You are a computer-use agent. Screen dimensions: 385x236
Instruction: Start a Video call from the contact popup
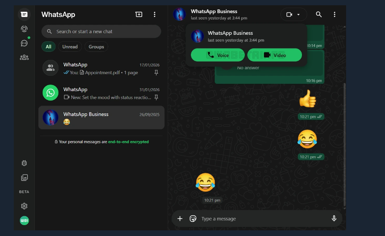pyautogui.click(x=275, y=55)
